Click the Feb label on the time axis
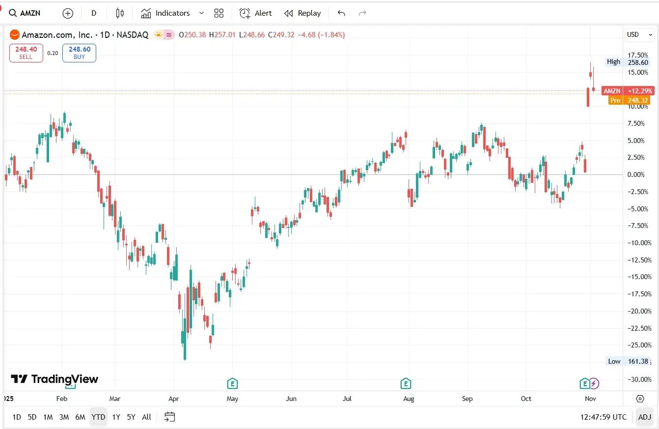 tap(62, 399)
